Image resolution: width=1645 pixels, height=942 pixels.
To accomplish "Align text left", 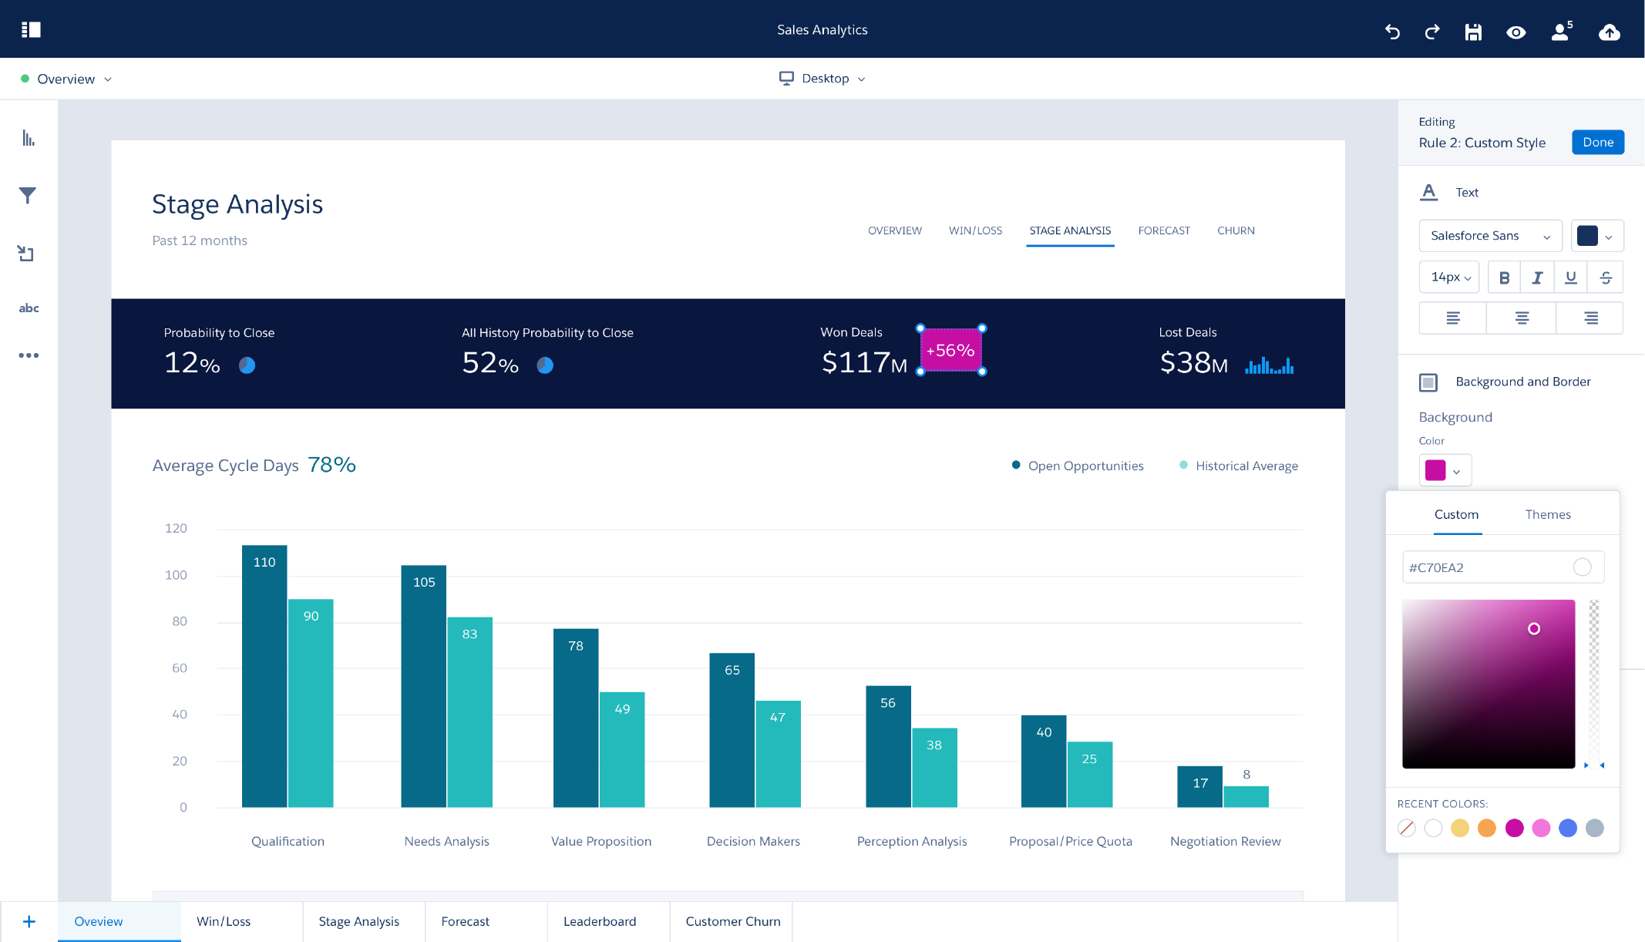I will [1452, 318].
